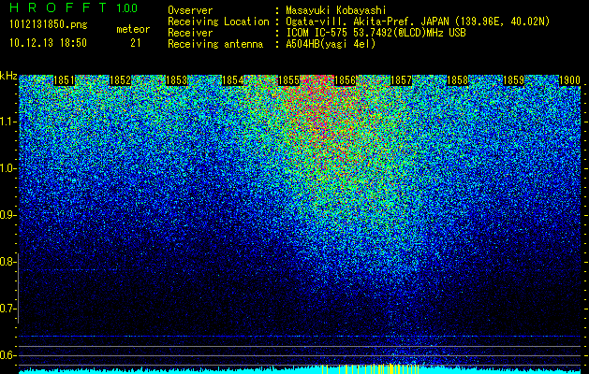Click the 1855 time marker label
589x374 pixels.
(x=288, y=80)
